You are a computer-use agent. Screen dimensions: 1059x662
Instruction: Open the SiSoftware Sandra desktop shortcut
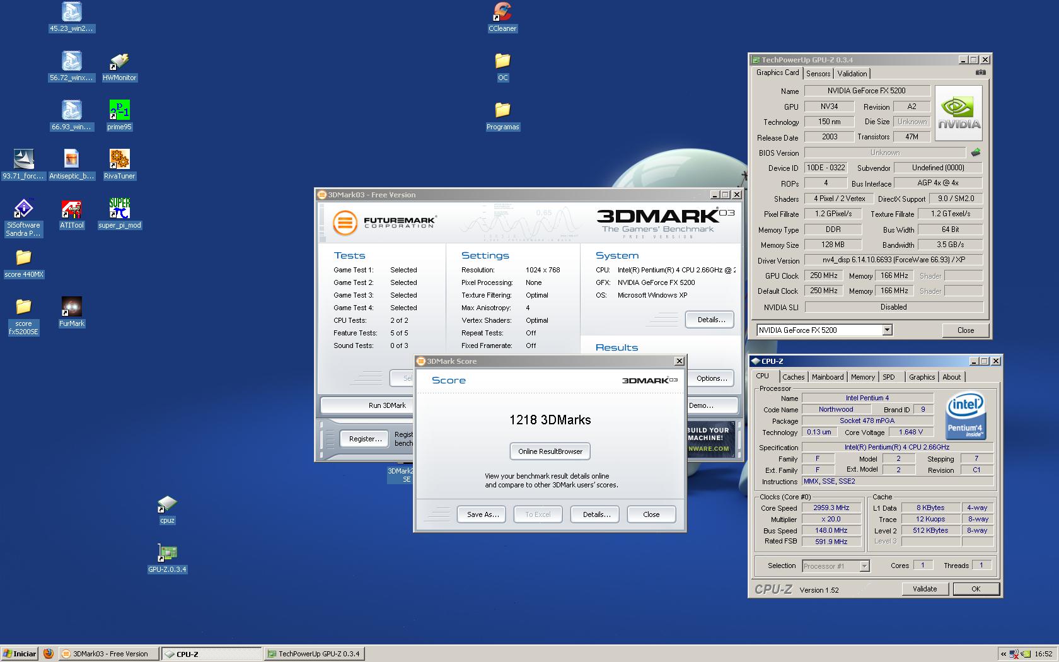[x=23, y=218]
